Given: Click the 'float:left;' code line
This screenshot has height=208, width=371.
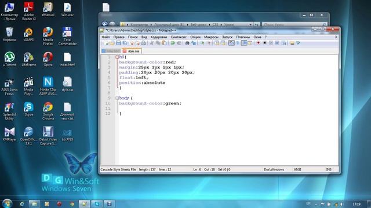Looking at the screenshot, I should click(134, 77).
